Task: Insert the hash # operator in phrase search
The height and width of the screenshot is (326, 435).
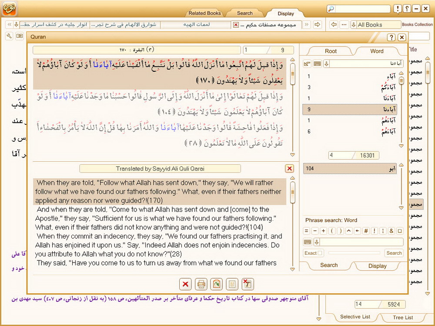Action: (366, 231)
